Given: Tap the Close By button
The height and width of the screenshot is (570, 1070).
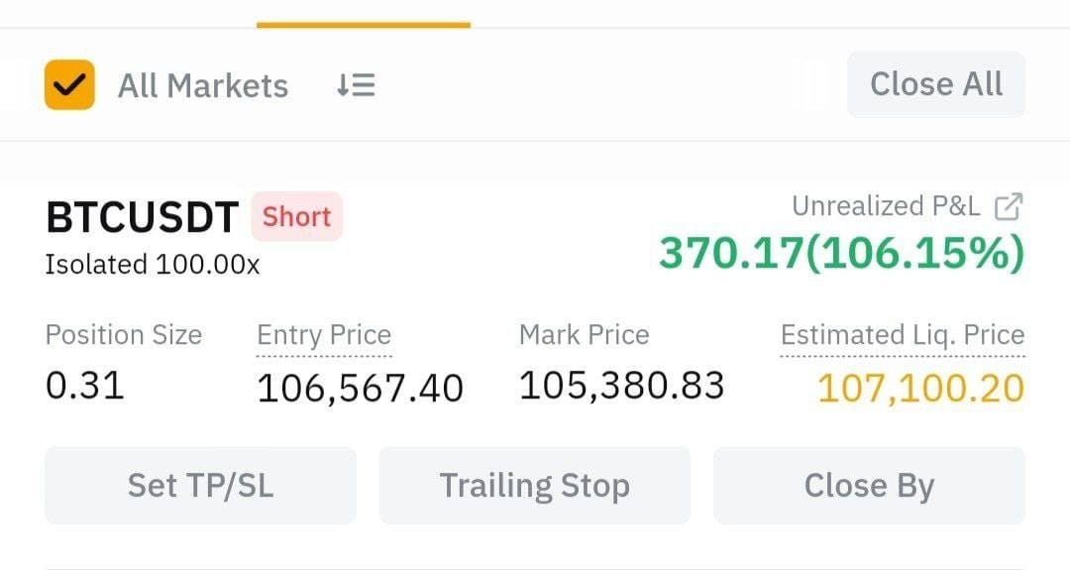Looking at the screenshot, I should point(870,486).
